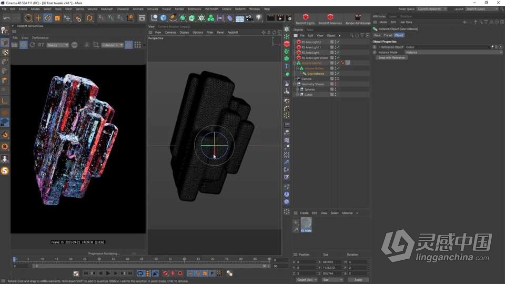The image size is (505, 284).
Task: Click Preferences in Redshift RenderView
Action: click(41, 38)
